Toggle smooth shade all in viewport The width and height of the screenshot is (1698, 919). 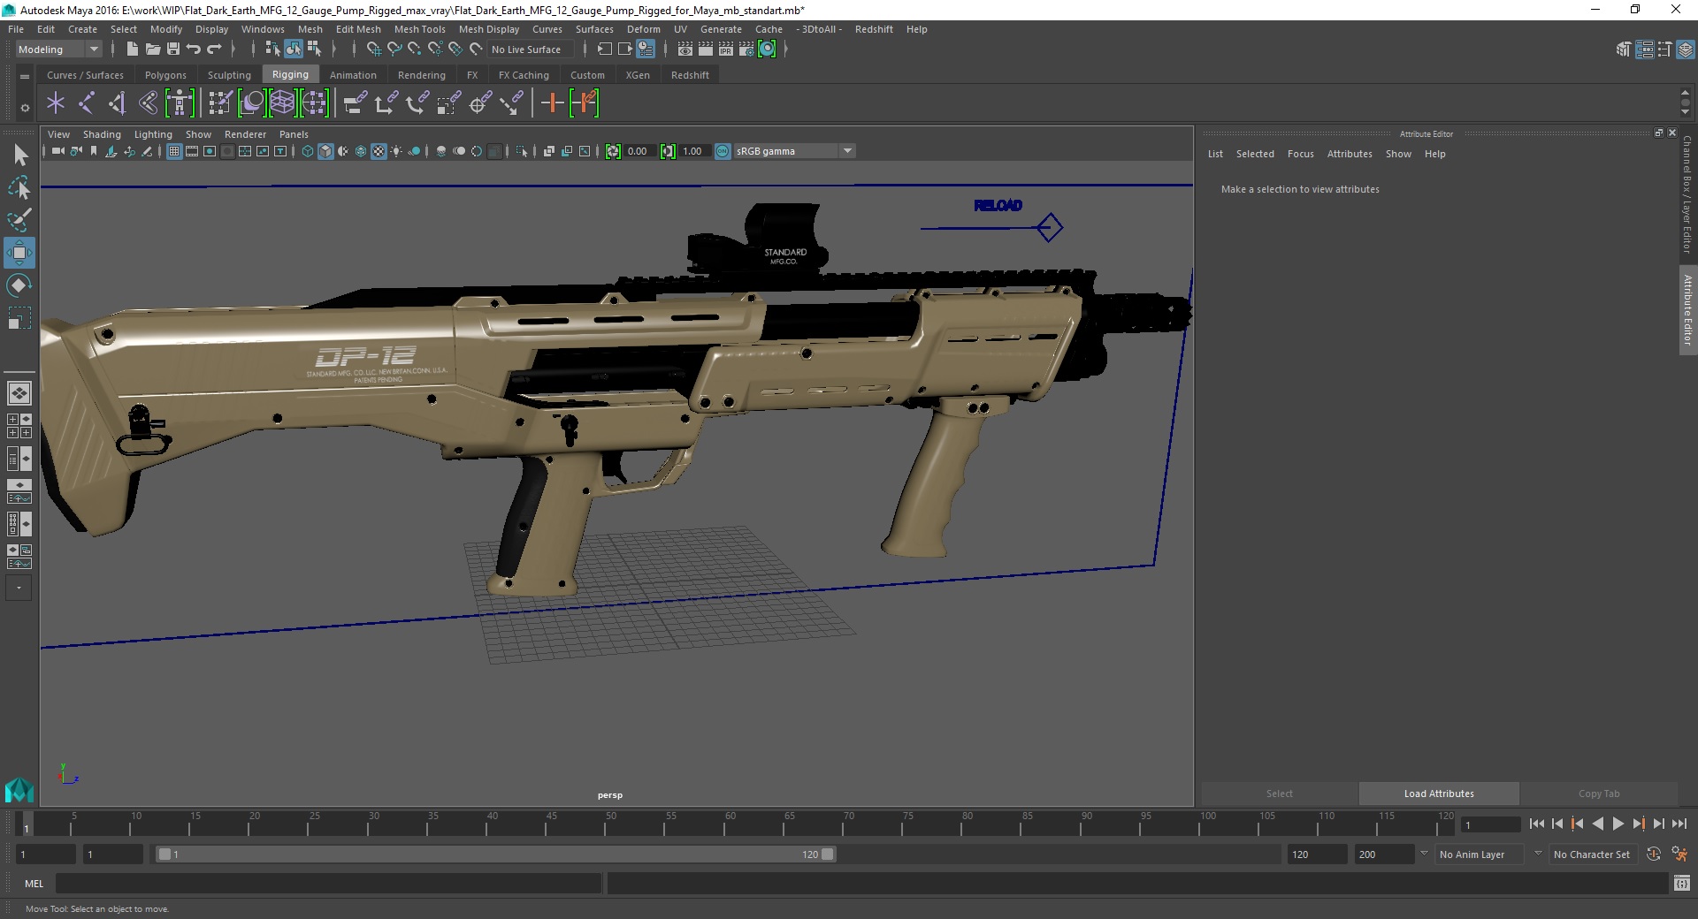point(325,151)
